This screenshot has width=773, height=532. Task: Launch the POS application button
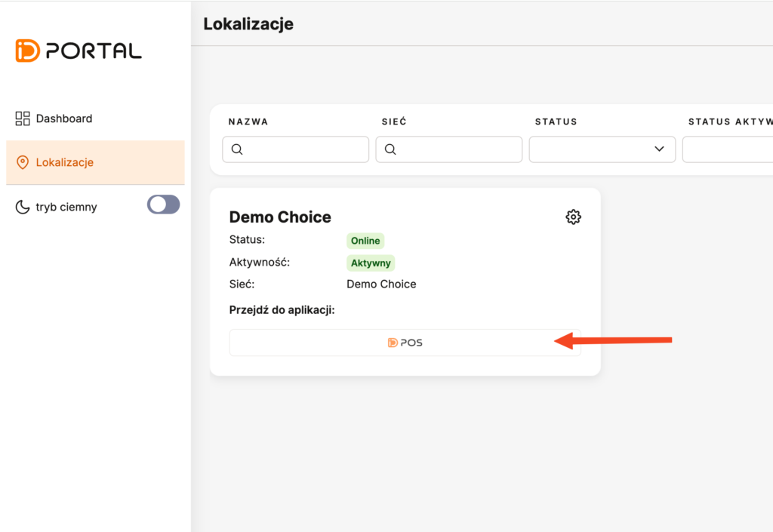click(x=405, y=343)
